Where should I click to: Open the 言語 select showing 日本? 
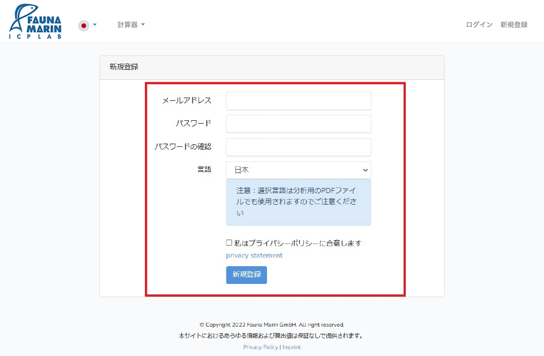[294, 170]
